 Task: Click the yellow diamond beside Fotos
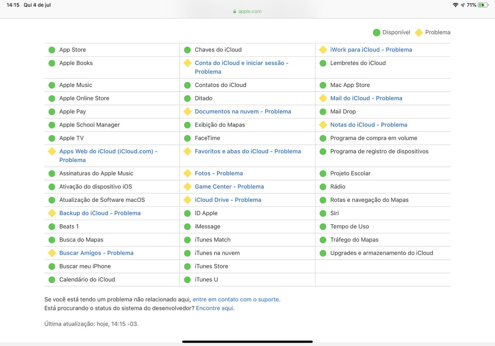tap(187, 173)
